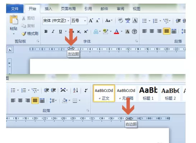The image size is (196, 143).
Task: Click shading paint bucket in lower ribbon
Action: click(65, 101)
